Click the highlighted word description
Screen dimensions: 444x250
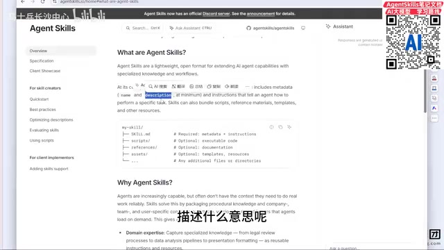158,95
